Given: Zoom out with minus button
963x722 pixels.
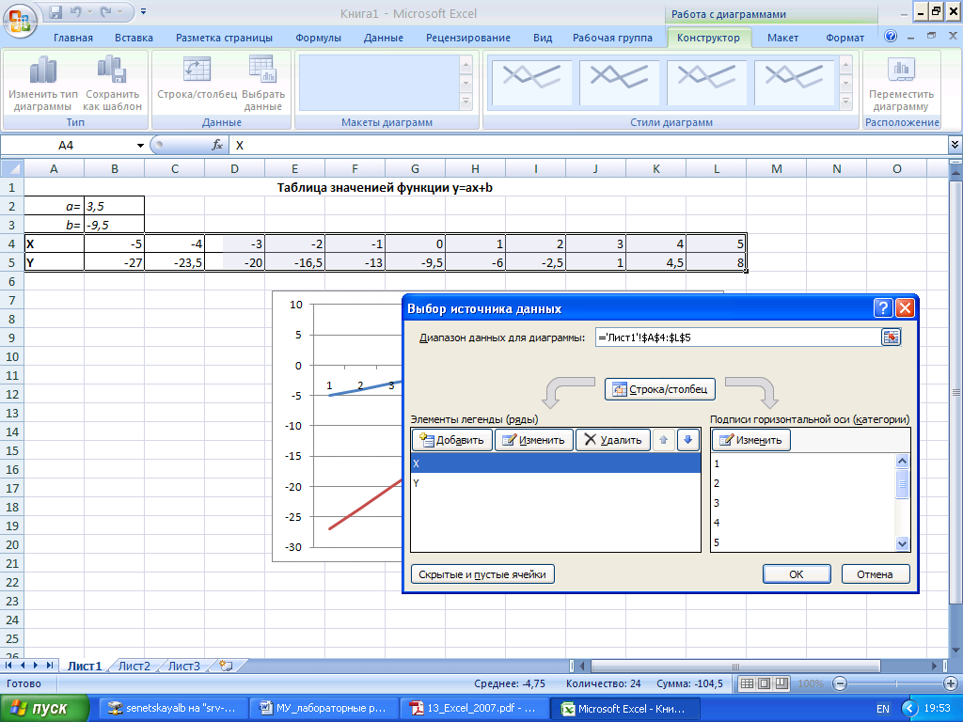Looking at the screenshot, I should tap(840, 683).
